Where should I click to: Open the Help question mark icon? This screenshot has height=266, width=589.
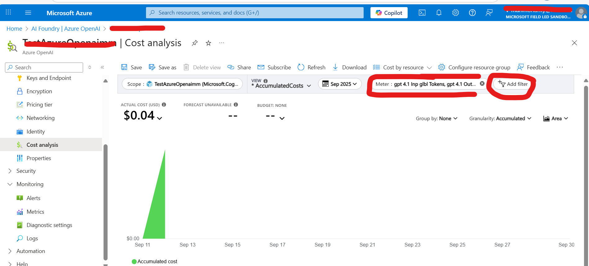coord(472,13)
